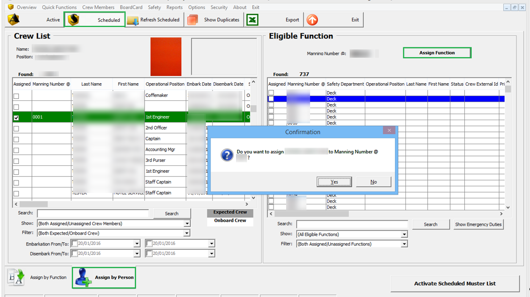Image resolution: width=530 pixels, height=297 pixels.
Task: Sort by Embark Date column header
Action: click(199, 84)
